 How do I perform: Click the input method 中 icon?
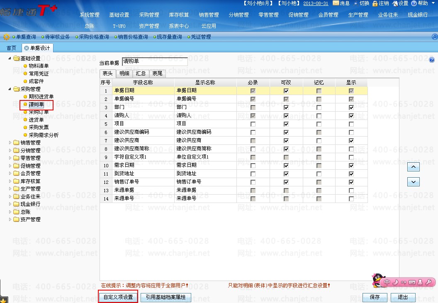(x=387, y=282)
